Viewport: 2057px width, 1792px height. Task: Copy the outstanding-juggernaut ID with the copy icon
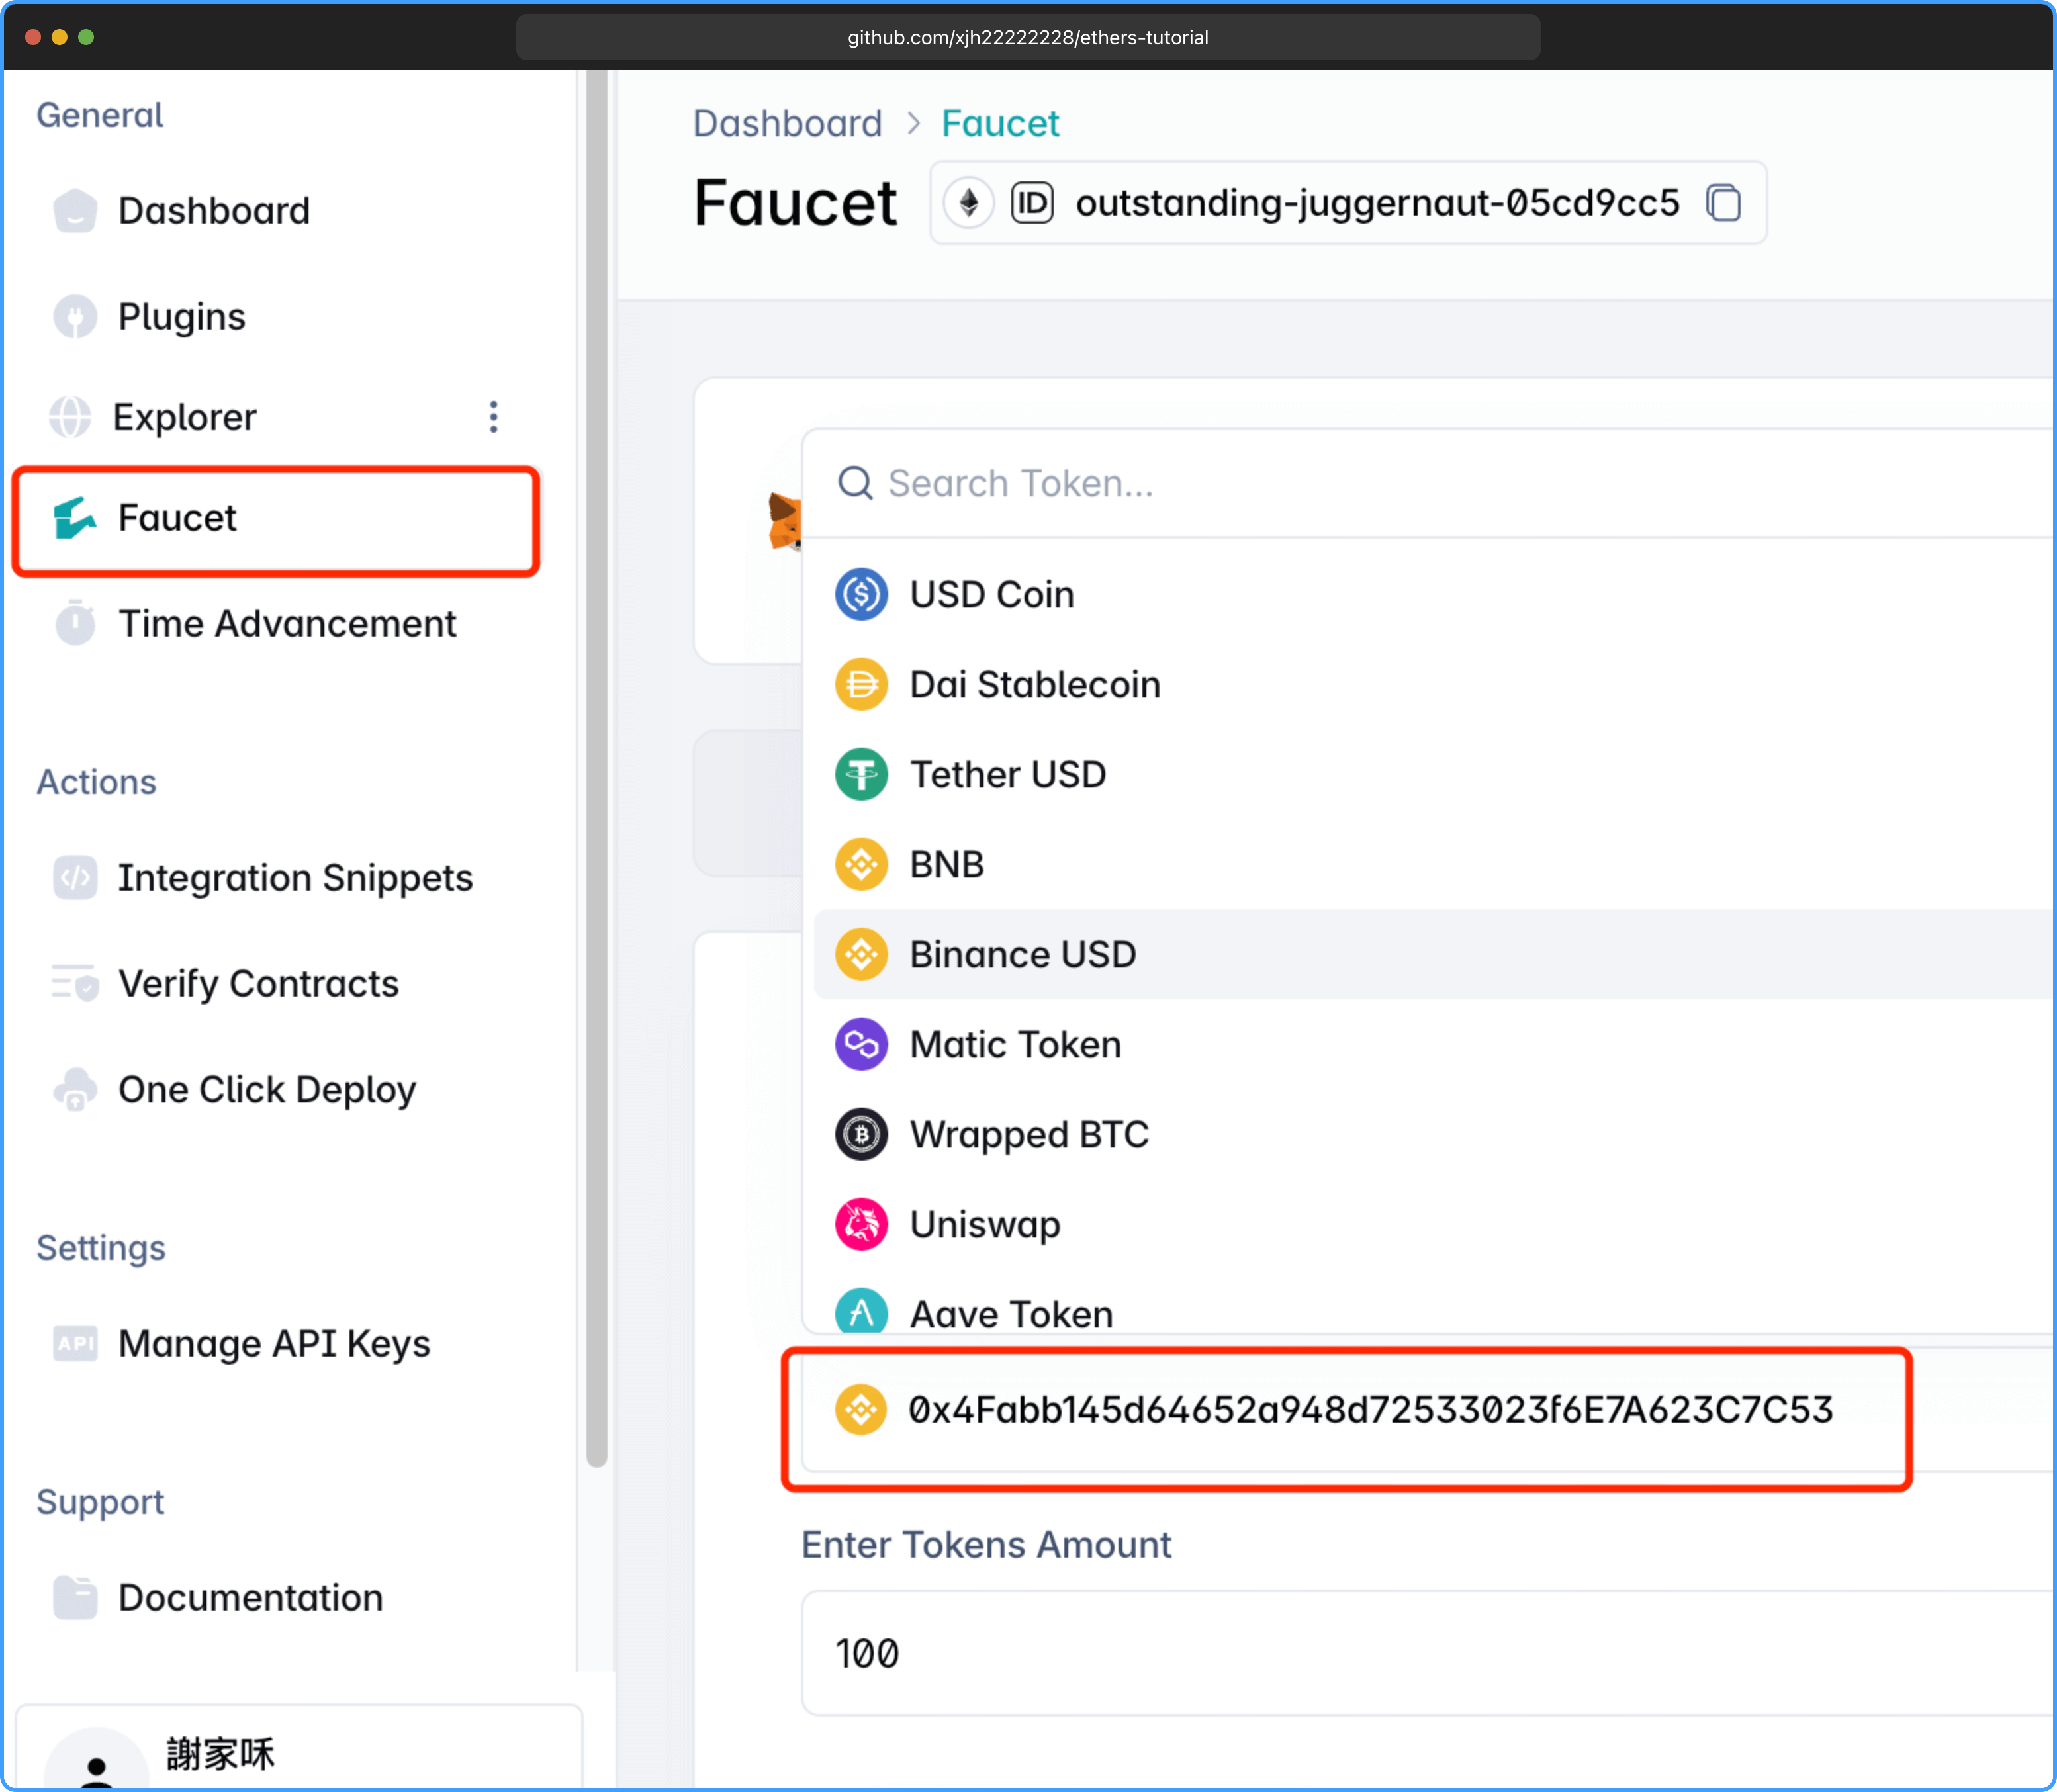1723,203
